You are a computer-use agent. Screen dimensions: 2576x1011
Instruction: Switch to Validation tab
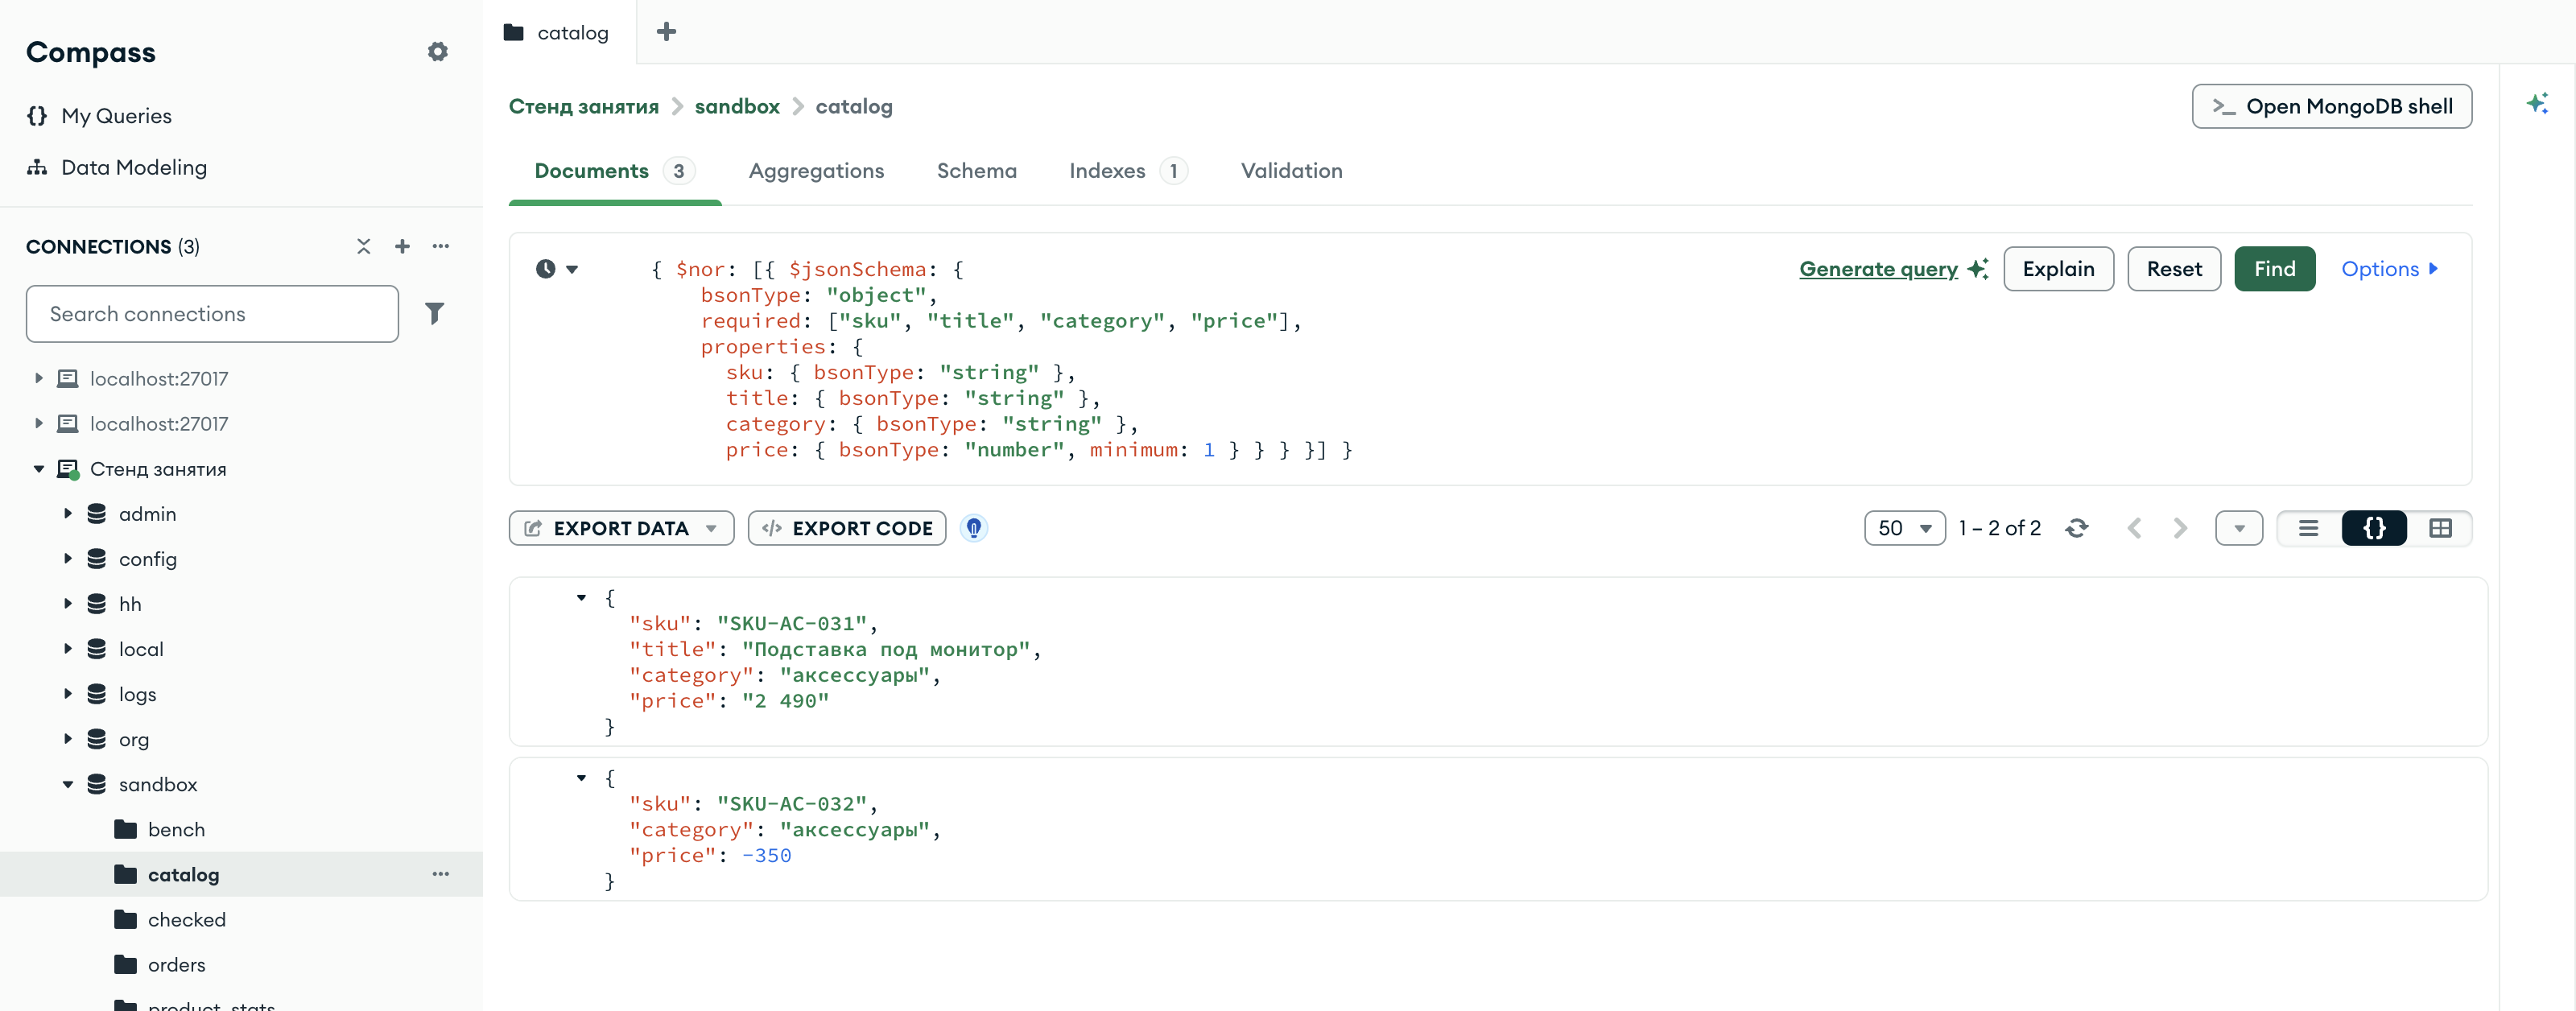coord(1291,171)
